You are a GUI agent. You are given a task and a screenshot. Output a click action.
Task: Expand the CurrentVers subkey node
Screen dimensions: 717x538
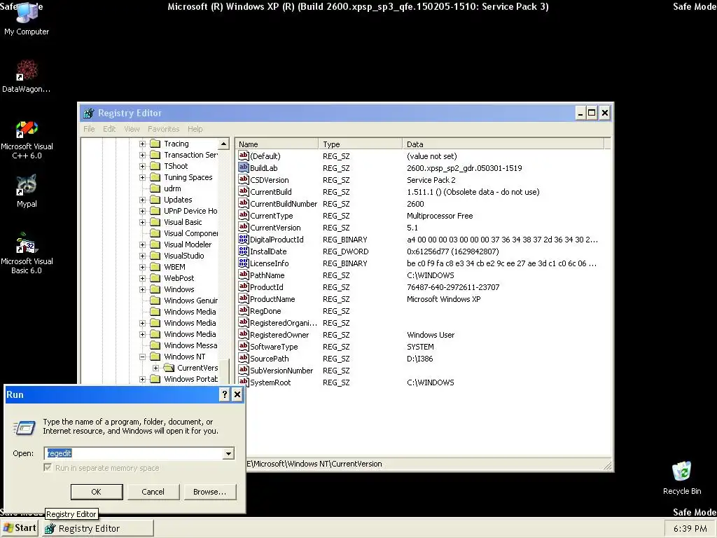pyautogui.click(x=155, y=368)
